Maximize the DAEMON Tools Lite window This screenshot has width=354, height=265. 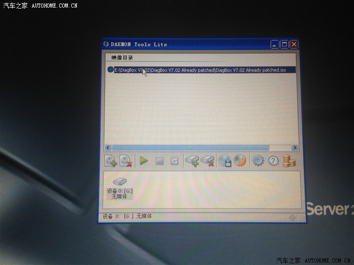[284, 44]
